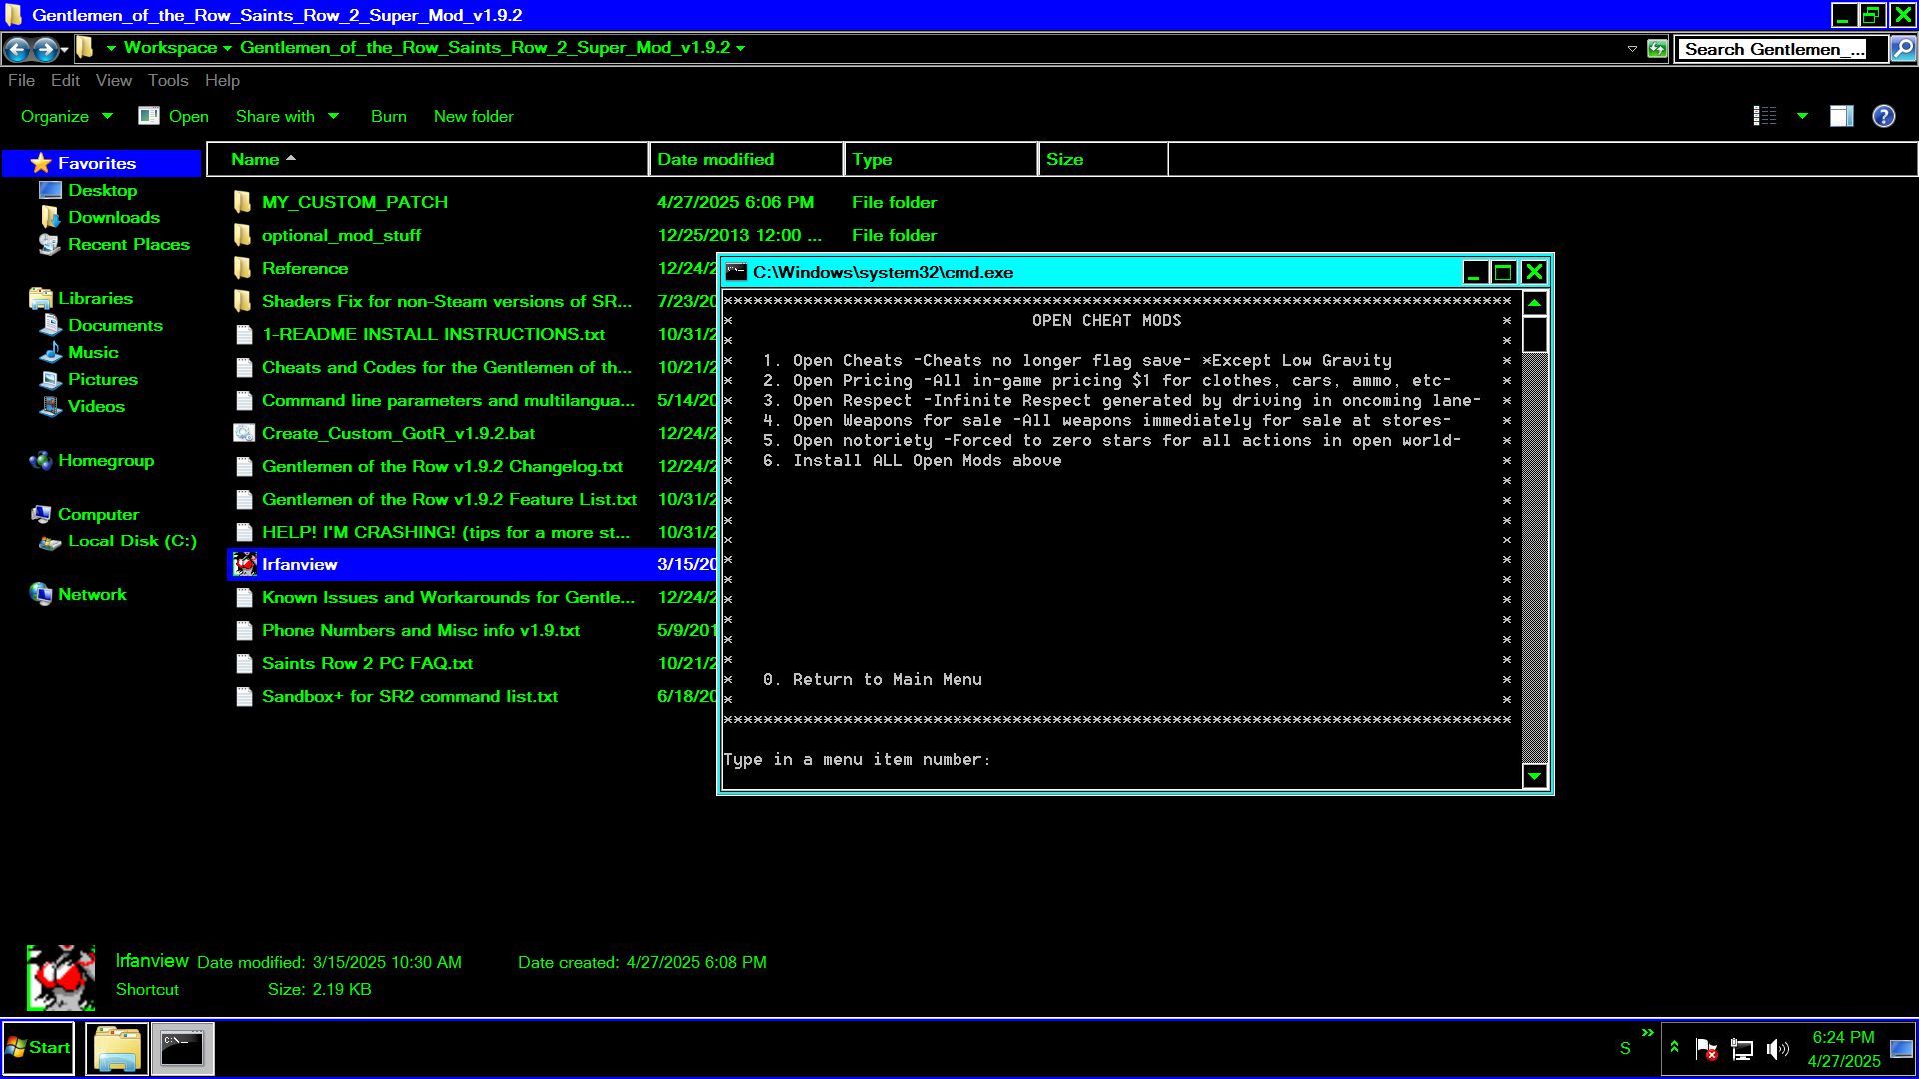Select Documents library

tap(115, 325)
